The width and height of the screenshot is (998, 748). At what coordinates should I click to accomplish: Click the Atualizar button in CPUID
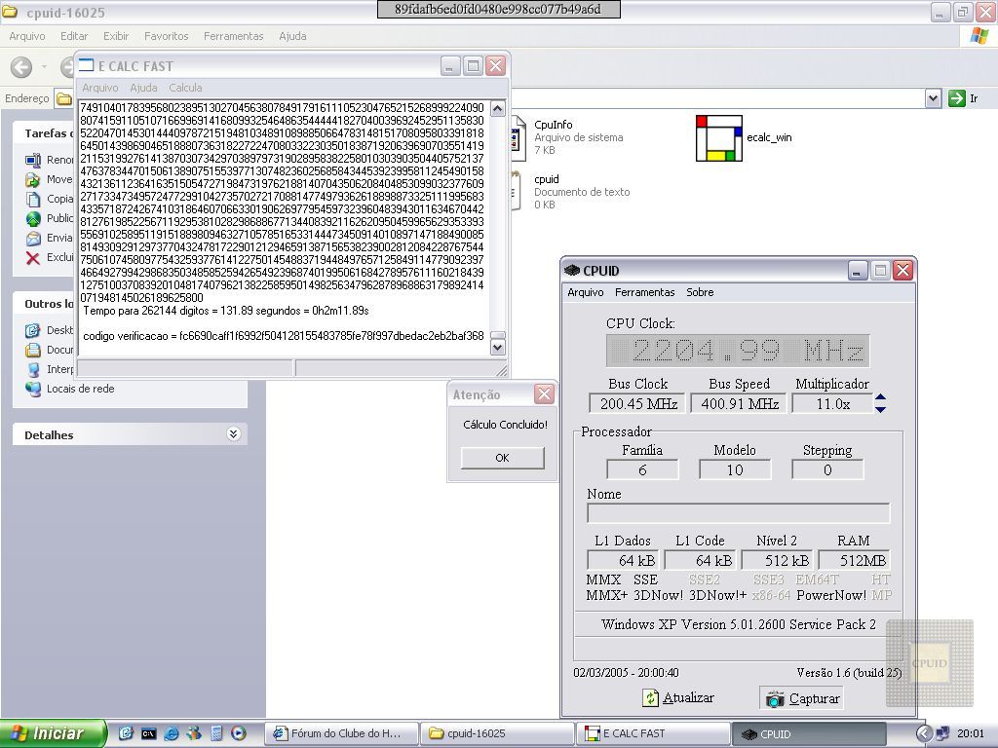pyautogui.click(x=678, y=697)
